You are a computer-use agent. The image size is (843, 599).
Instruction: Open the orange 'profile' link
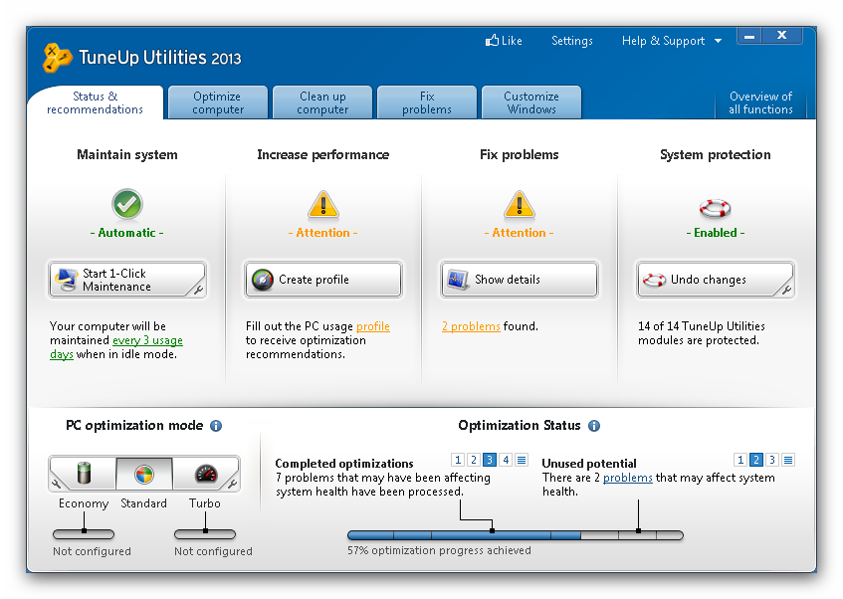click(x=373, y=326)
